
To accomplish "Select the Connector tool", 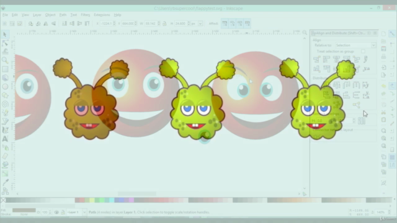I will [x=5, y=191].
